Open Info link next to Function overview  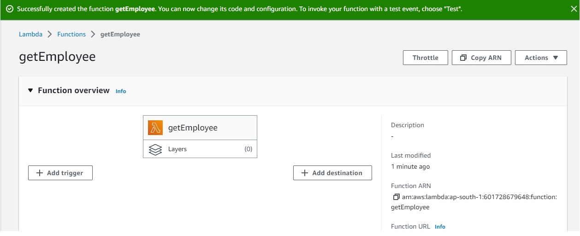pos(121,91)
